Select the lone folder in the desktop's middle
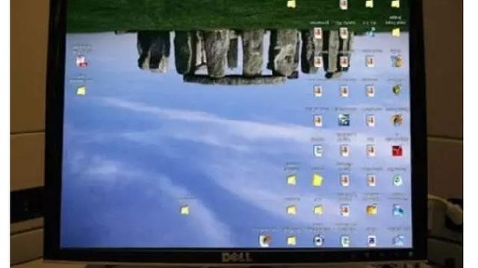 pyautogui.click(x=184, y=211)
